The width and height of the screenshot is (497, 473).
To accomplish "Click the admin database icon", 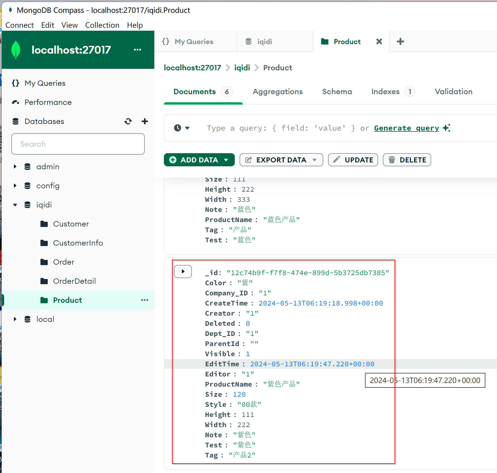I will pyautogui.click(x=27, y=167).
